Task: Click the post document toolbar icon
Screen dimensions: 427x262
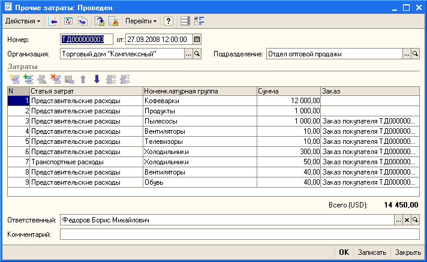Action: [100, 21]
